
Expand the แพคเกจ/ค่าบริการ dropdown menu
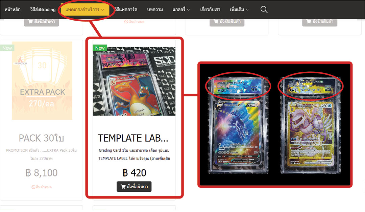coord(85,9)
